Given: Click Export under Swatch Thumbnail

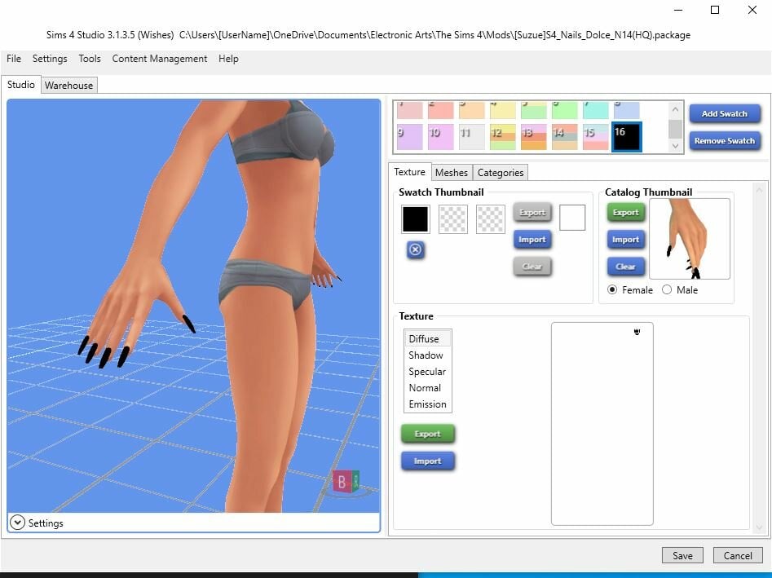Looking at the screenshot, I should 532,213.
